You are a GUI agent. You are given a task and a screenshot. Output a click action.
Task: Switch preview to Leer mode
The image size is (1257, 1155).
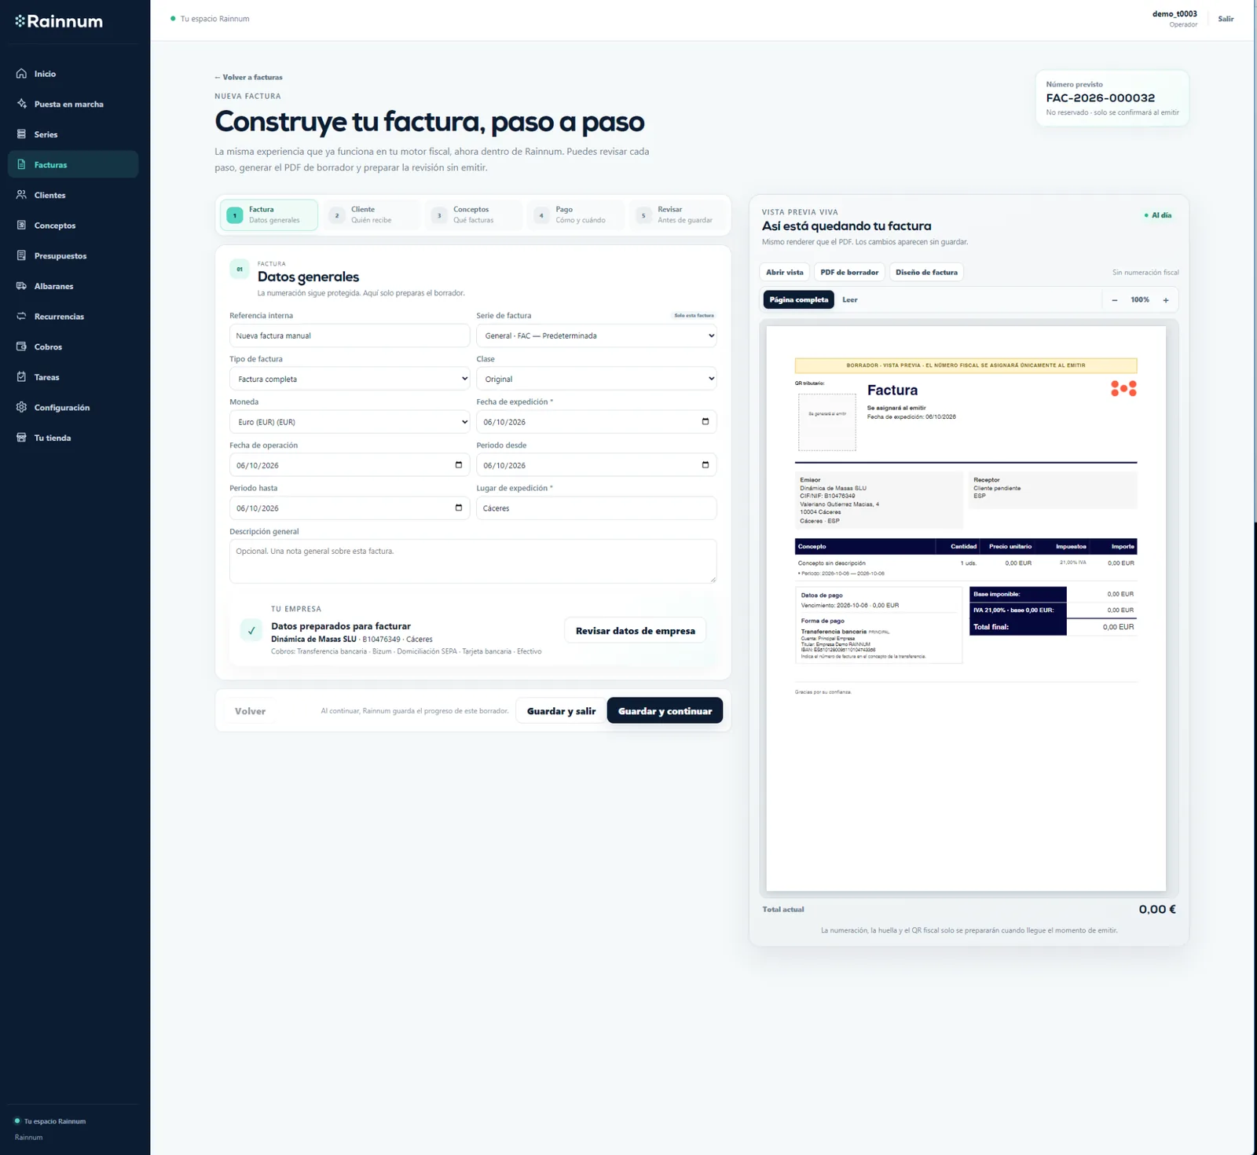(850, 299)
